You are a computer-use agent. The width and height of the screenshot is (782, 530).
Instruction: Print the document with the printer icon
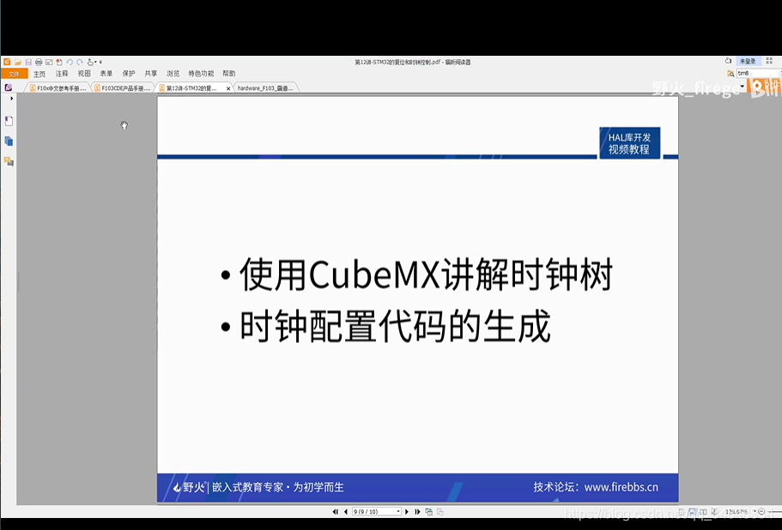(39, 63)
